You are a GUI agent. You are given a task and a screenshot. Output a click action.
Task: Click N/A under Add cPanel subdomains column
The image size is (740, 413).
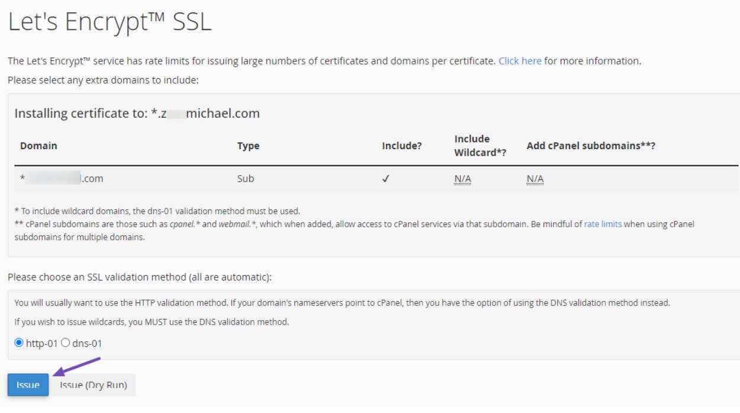[535, 179]
